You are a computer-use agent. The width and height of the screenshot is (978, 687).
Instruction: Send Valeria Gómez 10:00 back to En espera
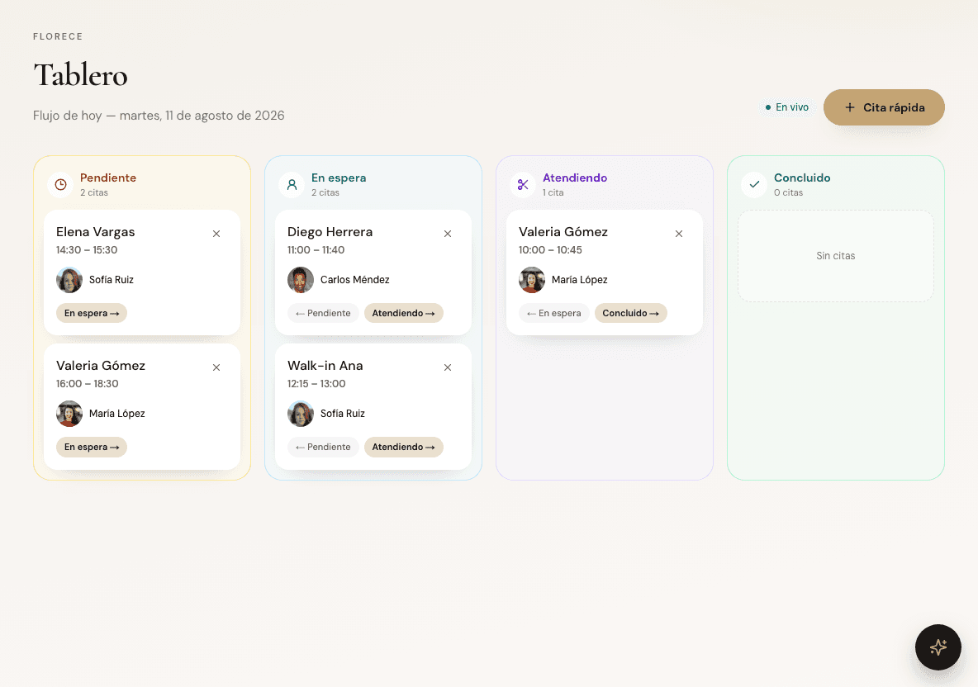pos(554,313)
